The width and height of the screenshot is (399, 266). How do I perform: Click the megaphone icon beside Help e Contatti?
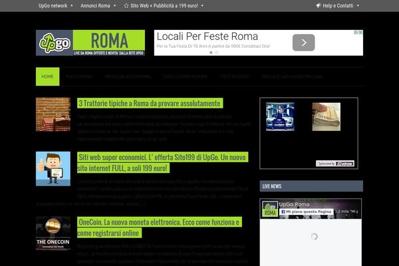click(x=319, y=5)
